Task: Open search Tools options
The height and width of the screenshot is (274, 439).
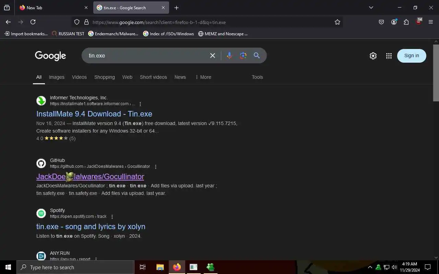Action: (257, 77)
